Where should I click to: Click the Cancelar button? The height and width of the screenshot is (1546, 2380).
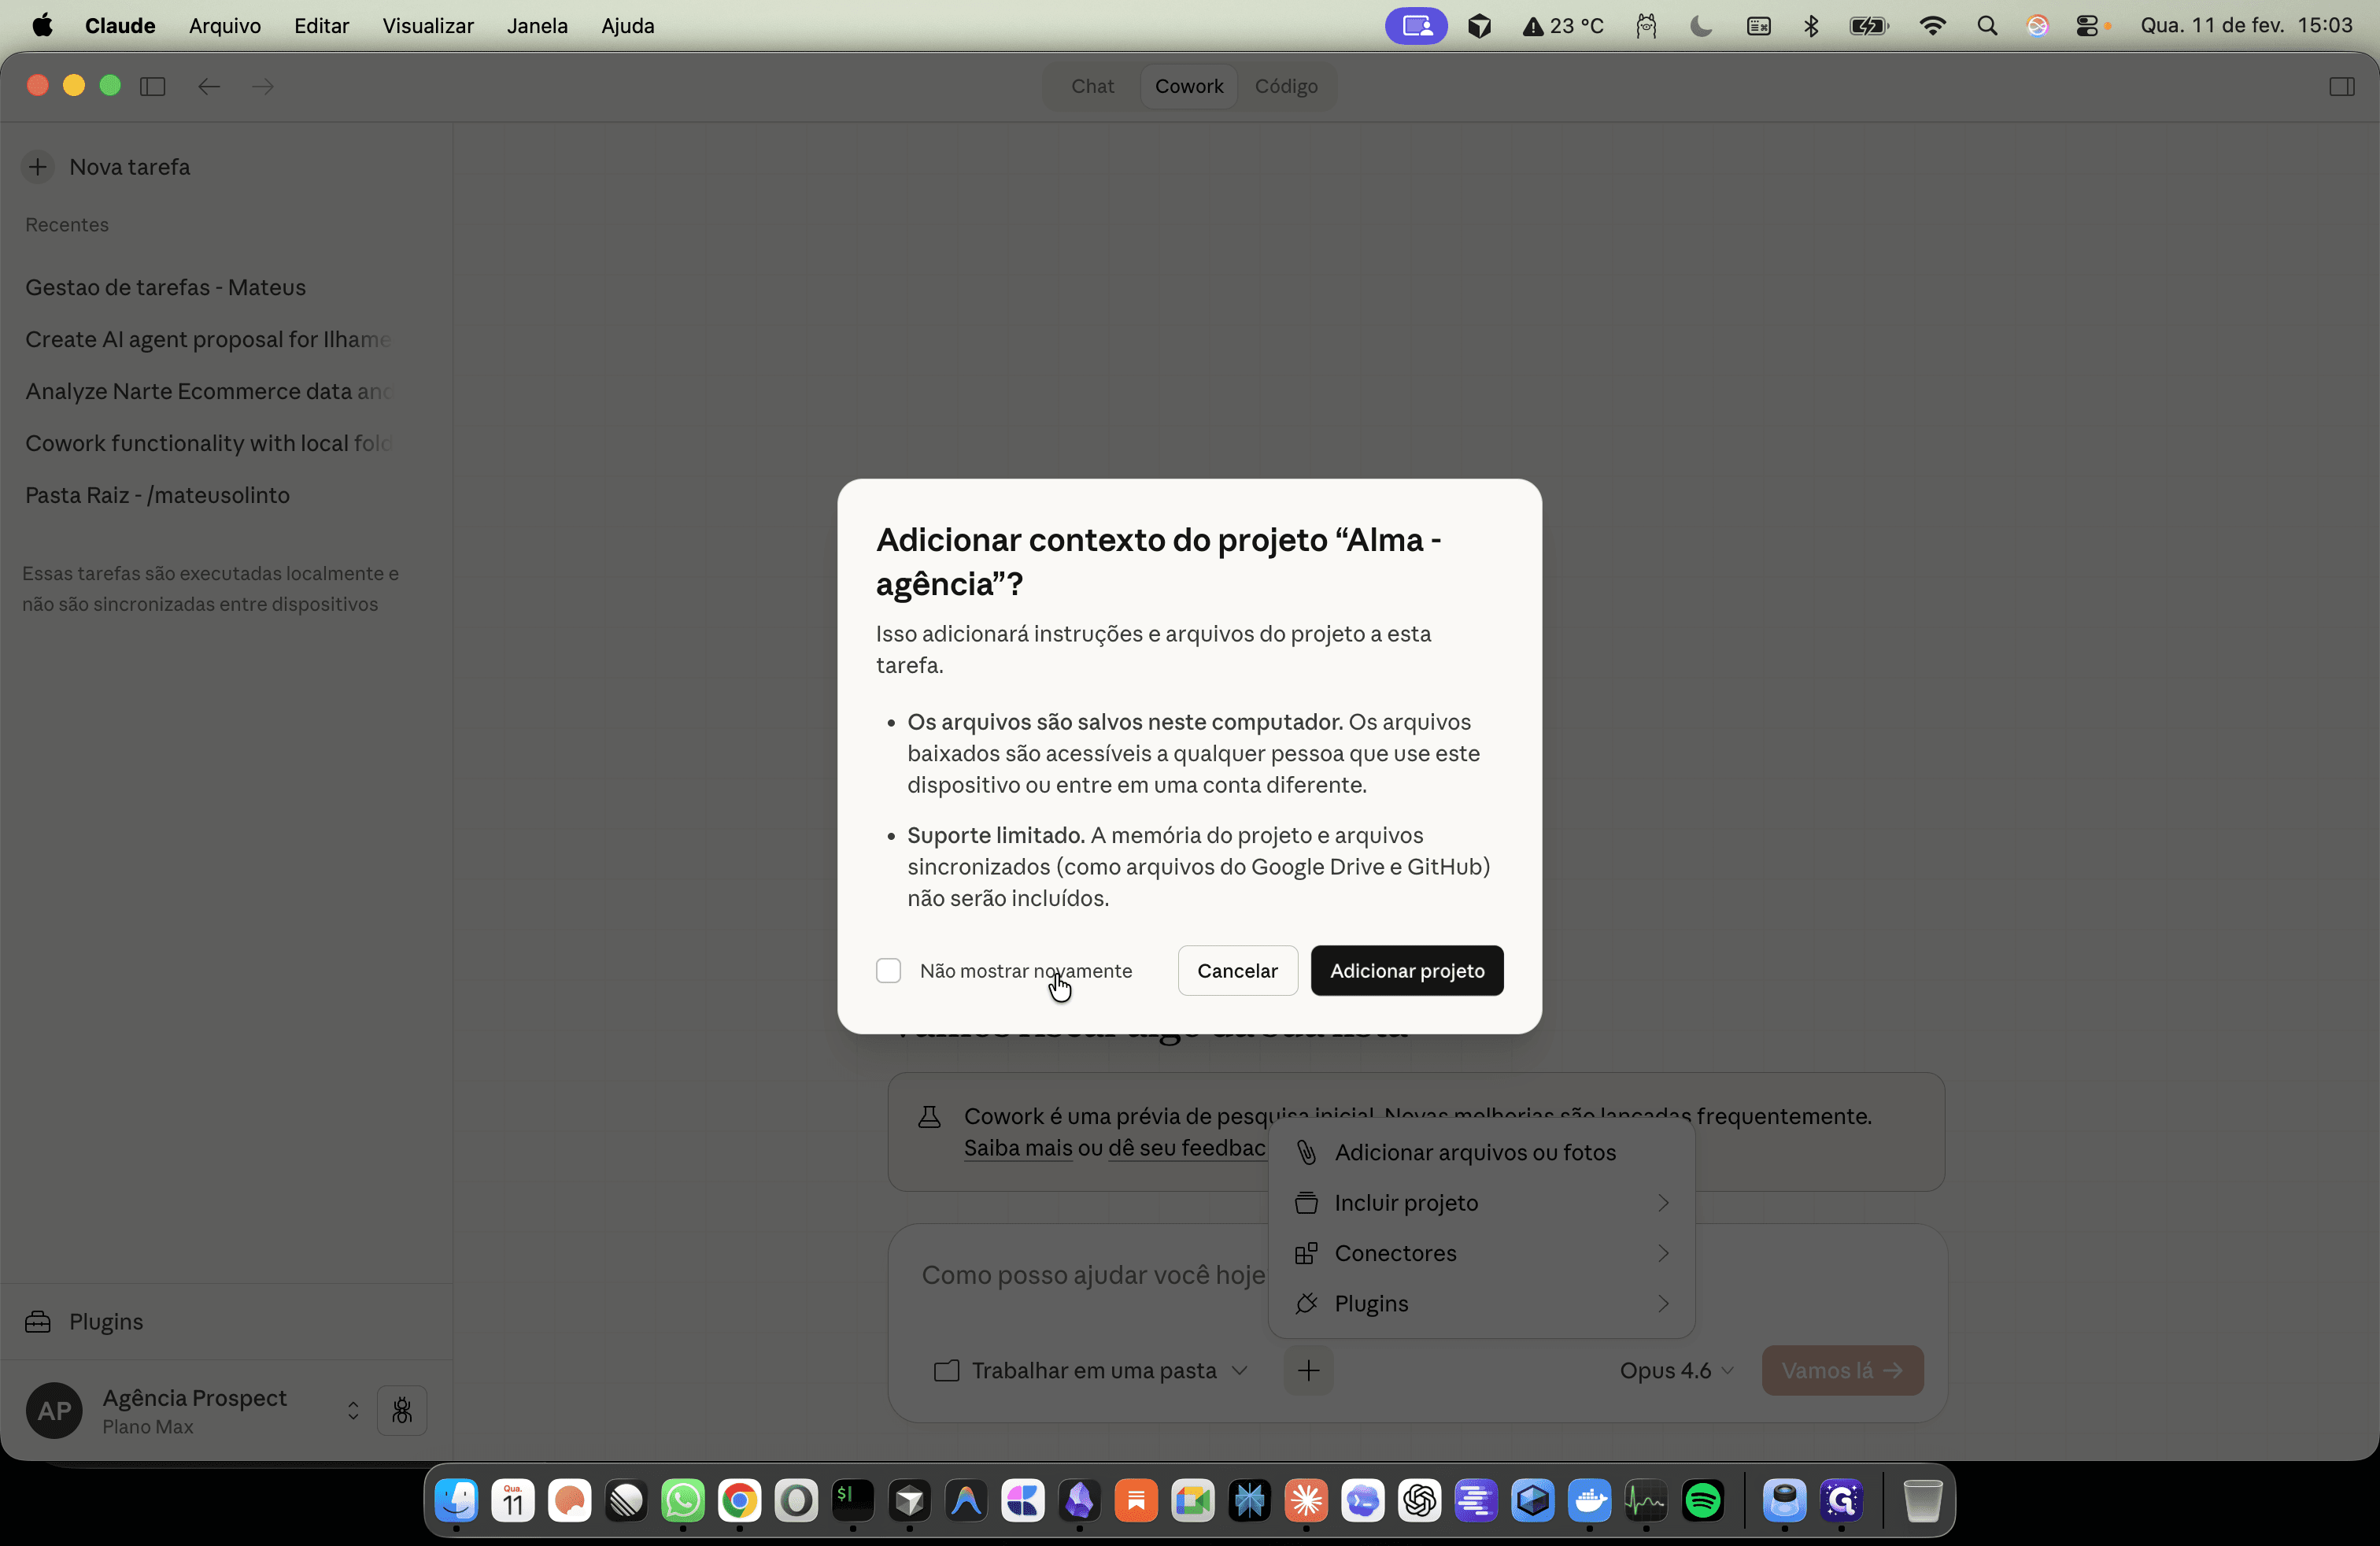point(1237,970)
